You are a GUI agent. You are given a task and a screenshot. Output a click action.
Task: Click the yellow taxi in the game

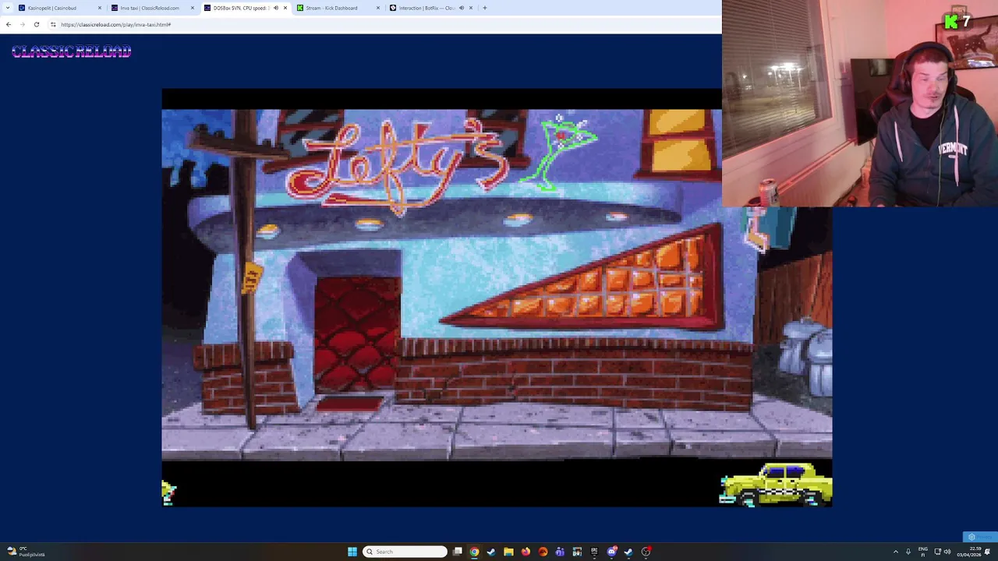coord(777,485)
